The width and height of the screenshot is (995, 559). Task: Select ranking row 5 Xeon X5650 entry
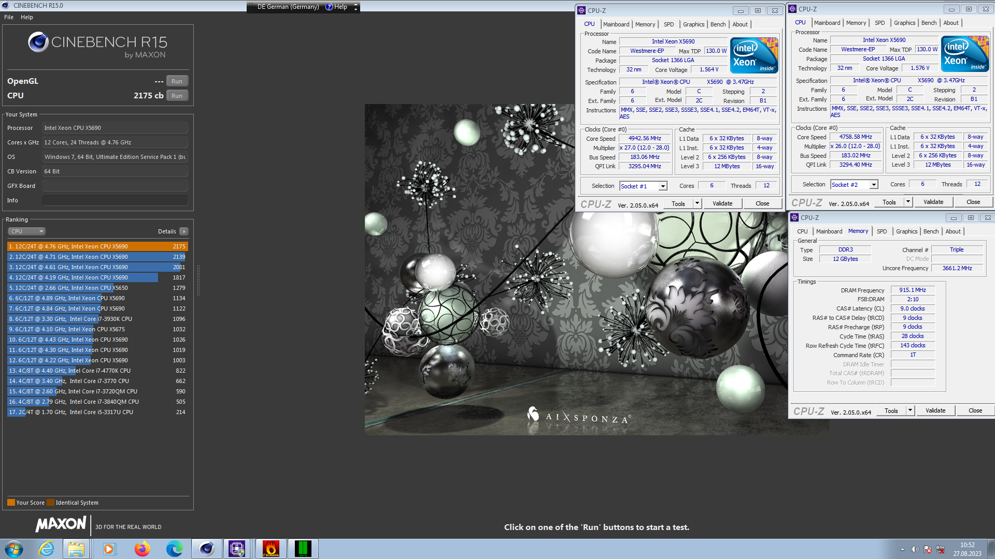click(97, 288)
